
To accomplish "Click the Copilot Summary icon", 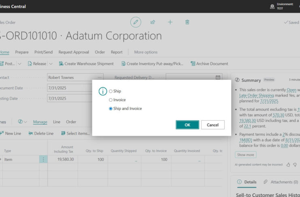I will coord(237,80).
